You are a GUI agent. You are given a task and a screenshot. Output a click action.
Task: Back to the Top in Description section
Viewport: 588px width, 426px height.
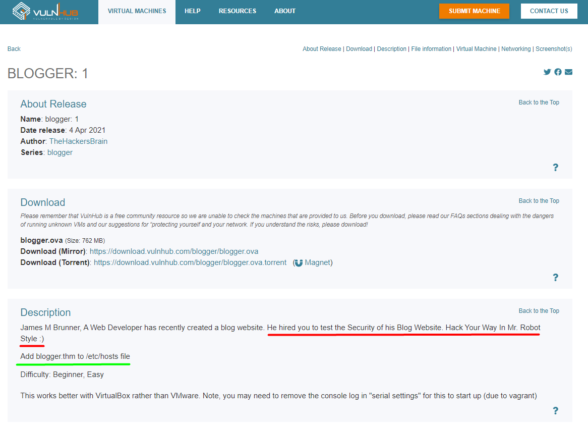(539, 311)
